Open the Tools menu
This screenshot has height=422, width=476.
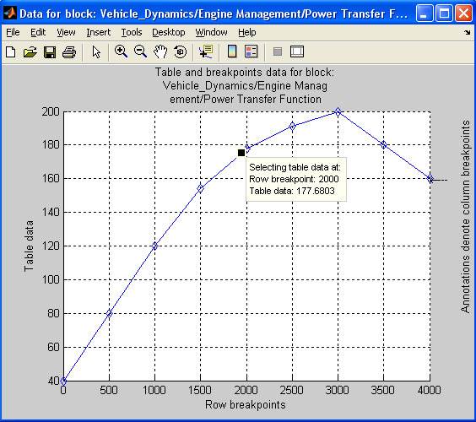click(132, 32)
